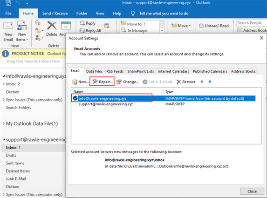Screen dimensions: 267x198
Task: Open the View ribbon tab
Action: point(100,14)
